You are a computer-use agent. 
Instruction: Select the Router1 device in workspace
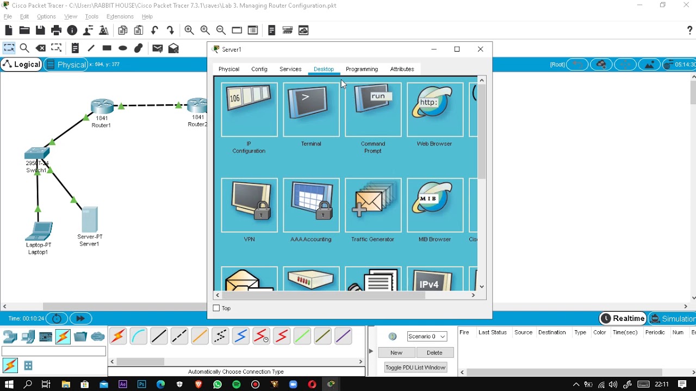click(102, 106)
